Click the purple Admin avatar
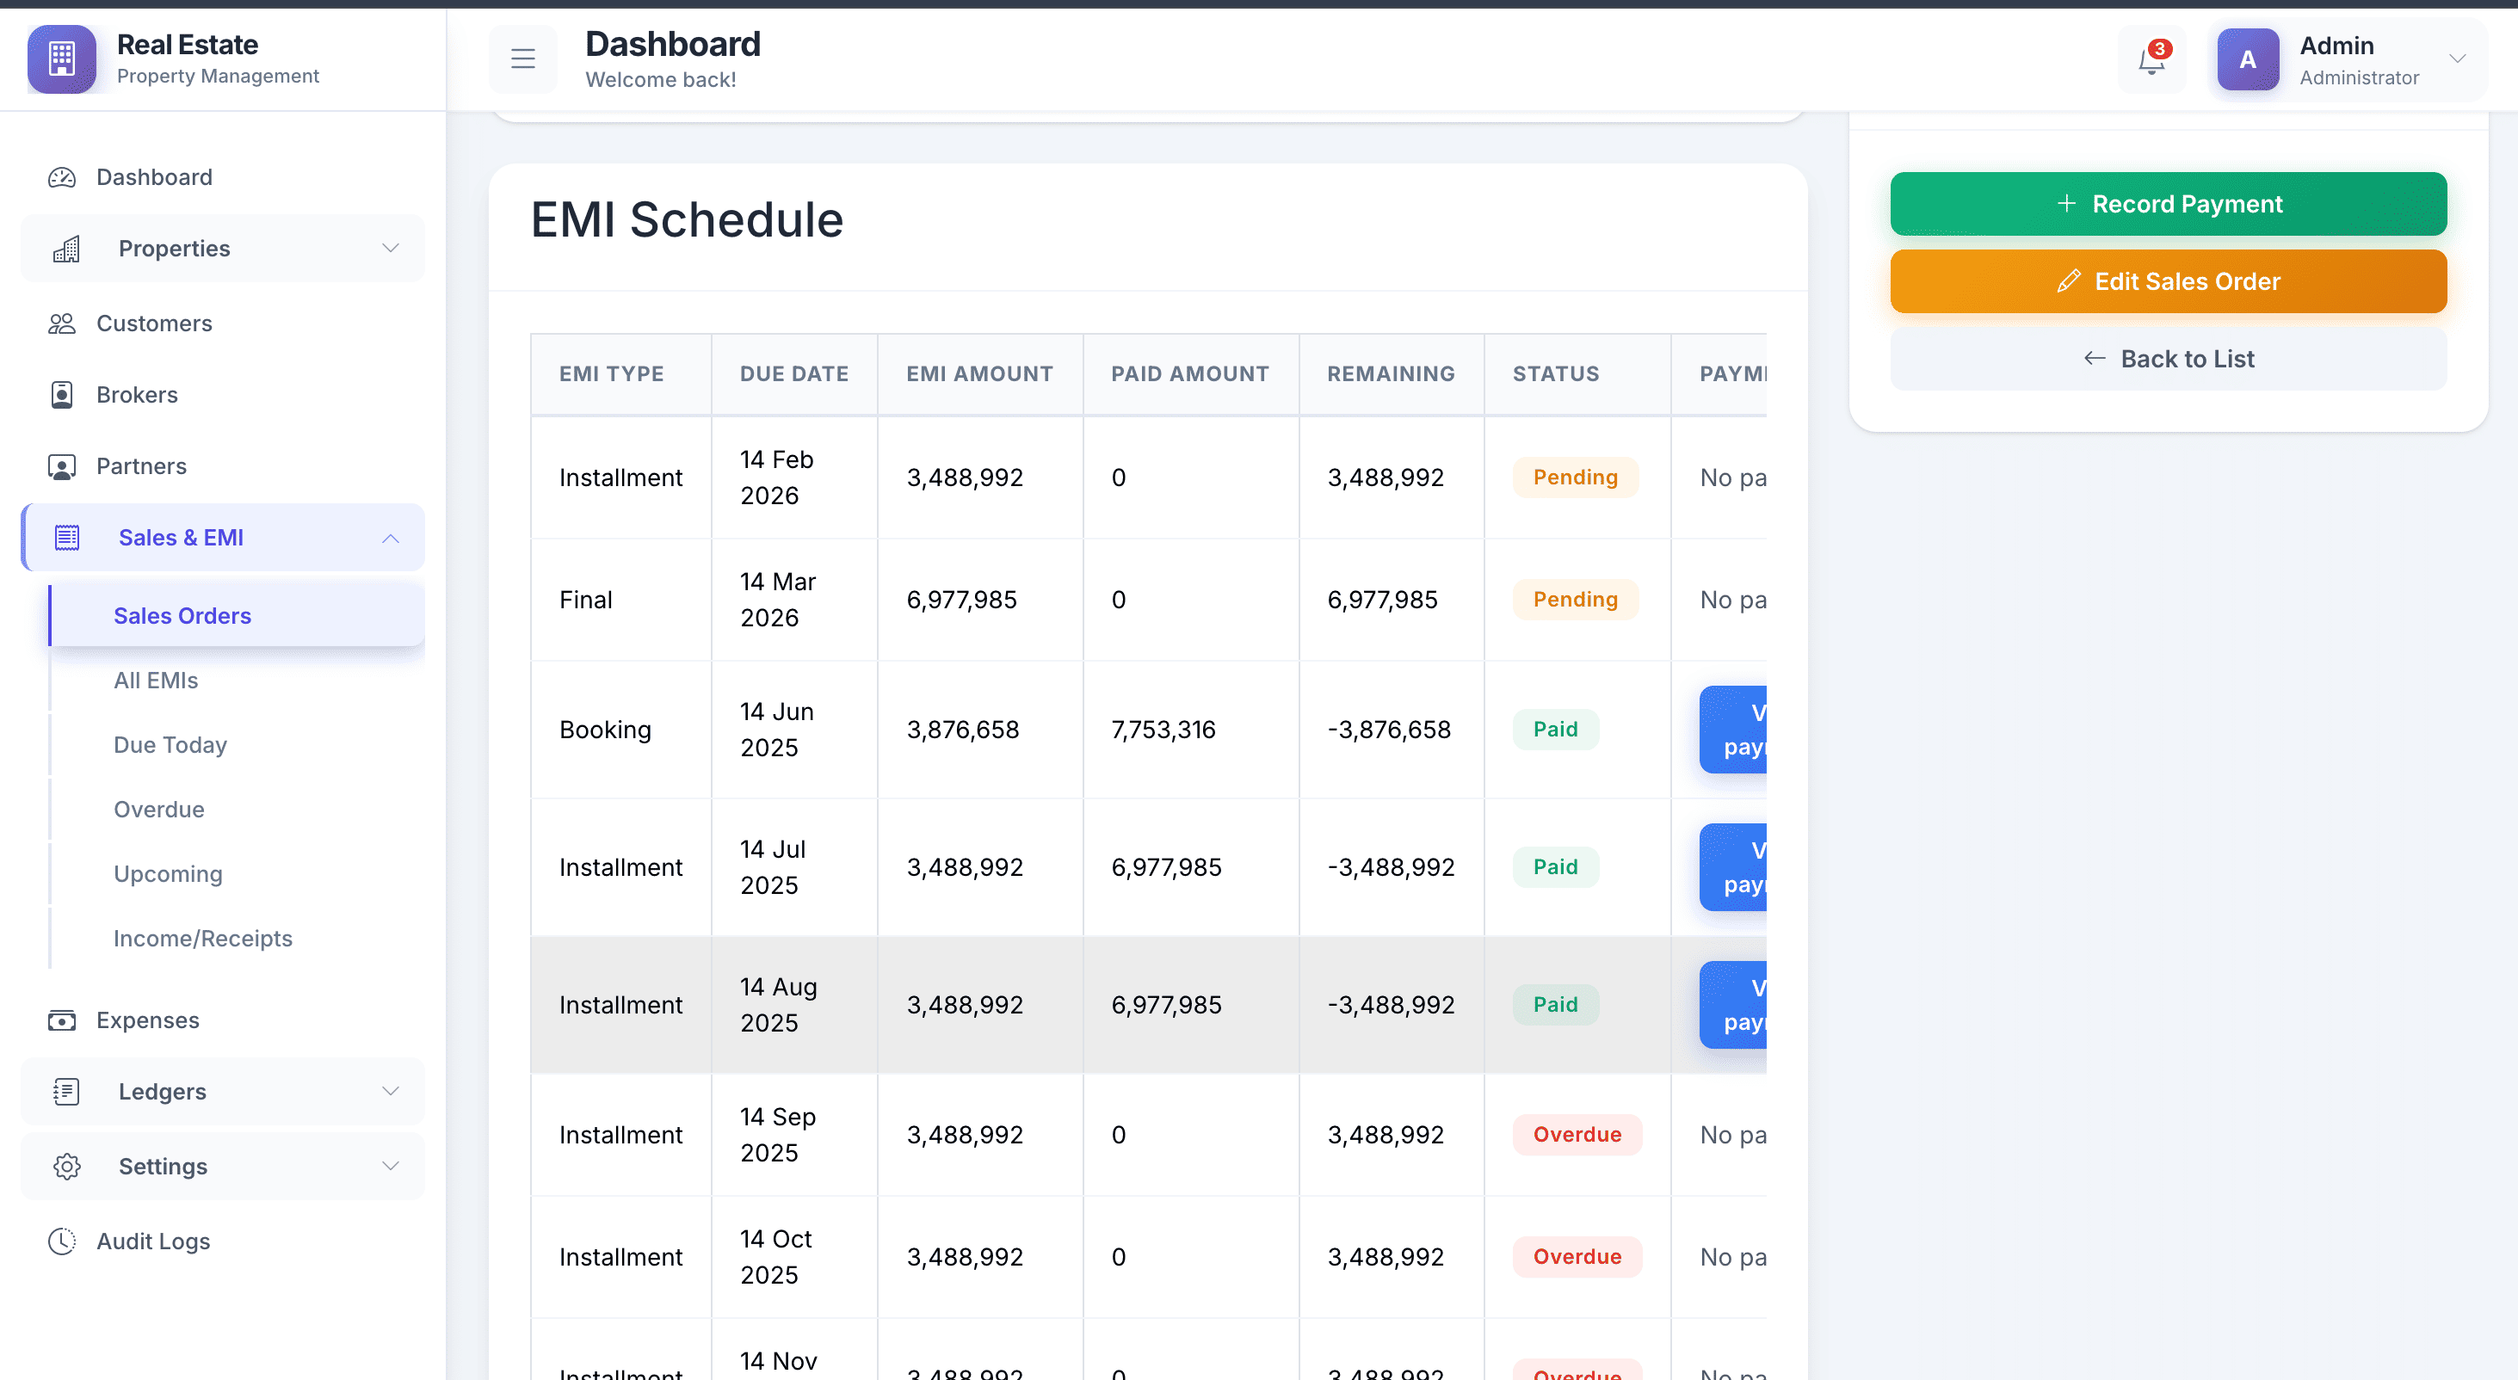The width and height of the screenshot is (2518, 1380). click(x=2247, y=59)
